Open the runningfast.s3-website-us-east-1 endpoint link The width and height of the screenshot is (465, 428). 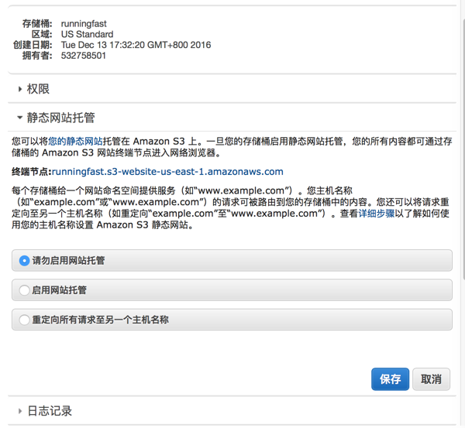pyautogui.click(x=167, y=172)
